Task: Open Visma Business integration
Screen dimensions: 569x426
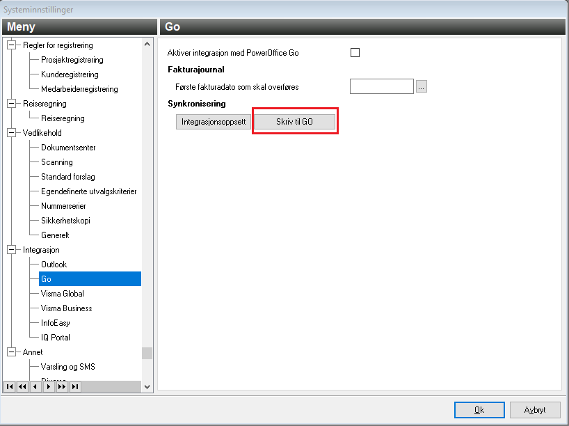Action: point(66,308)
